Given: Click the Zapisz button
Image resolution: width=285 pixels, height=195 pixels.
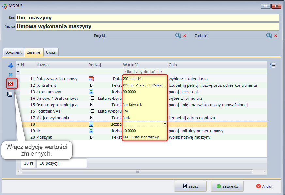Looking at the screenshot, I should pos(190,186).
